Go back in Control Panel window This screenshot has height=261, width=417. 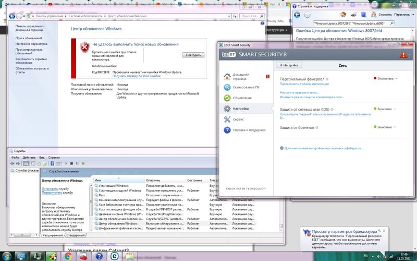(12, 16)
